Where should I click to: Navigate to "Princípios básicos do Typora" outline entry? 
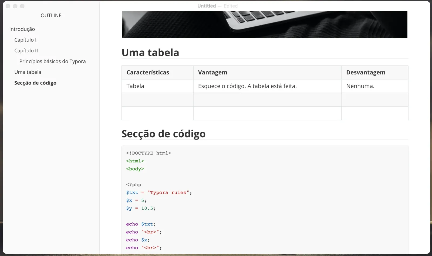point(52,61)
